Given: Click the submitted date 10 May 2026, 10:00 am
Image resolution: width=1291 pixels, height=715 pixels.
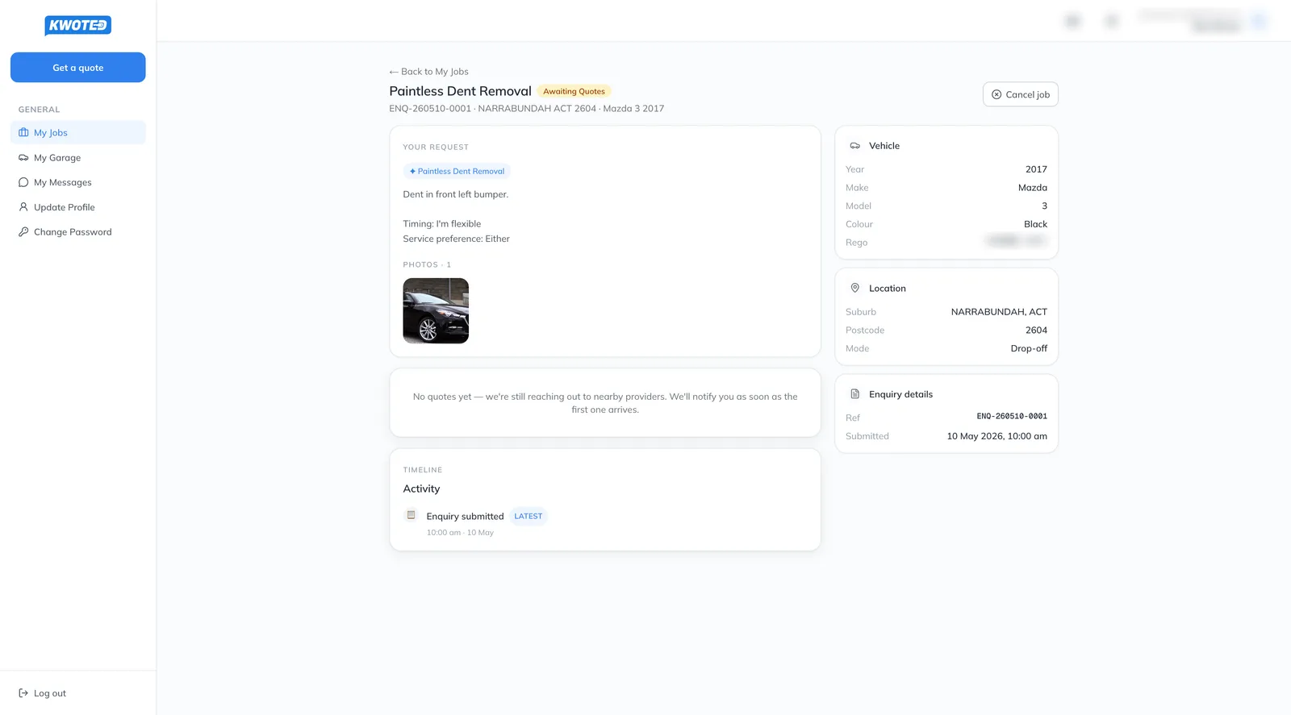Looking at the screenshot, I should click(x=997, y=436).
